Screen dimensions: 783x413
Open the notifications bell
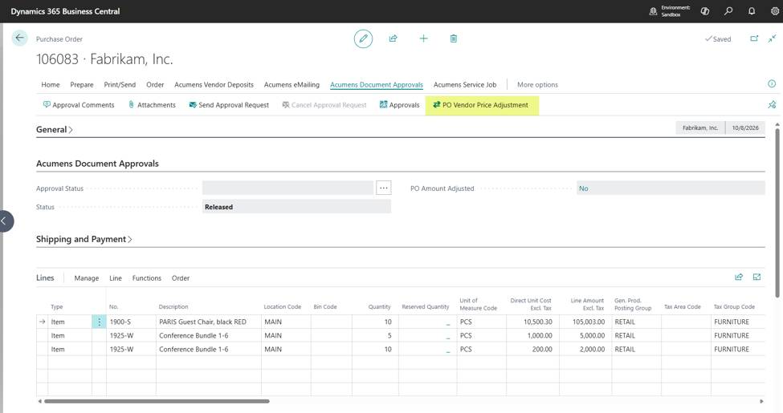click(x=752, y=11)
